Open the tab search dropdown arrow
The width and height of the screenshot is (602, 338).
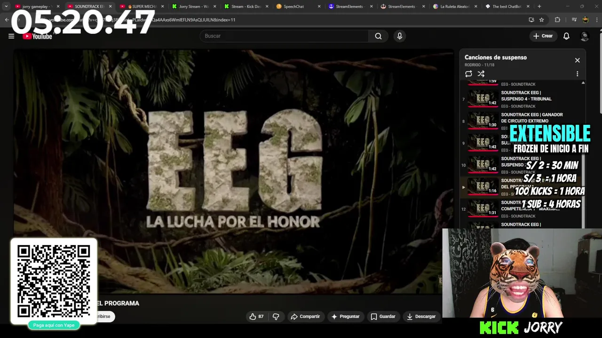pyautogui.click(x=6, y=7)
